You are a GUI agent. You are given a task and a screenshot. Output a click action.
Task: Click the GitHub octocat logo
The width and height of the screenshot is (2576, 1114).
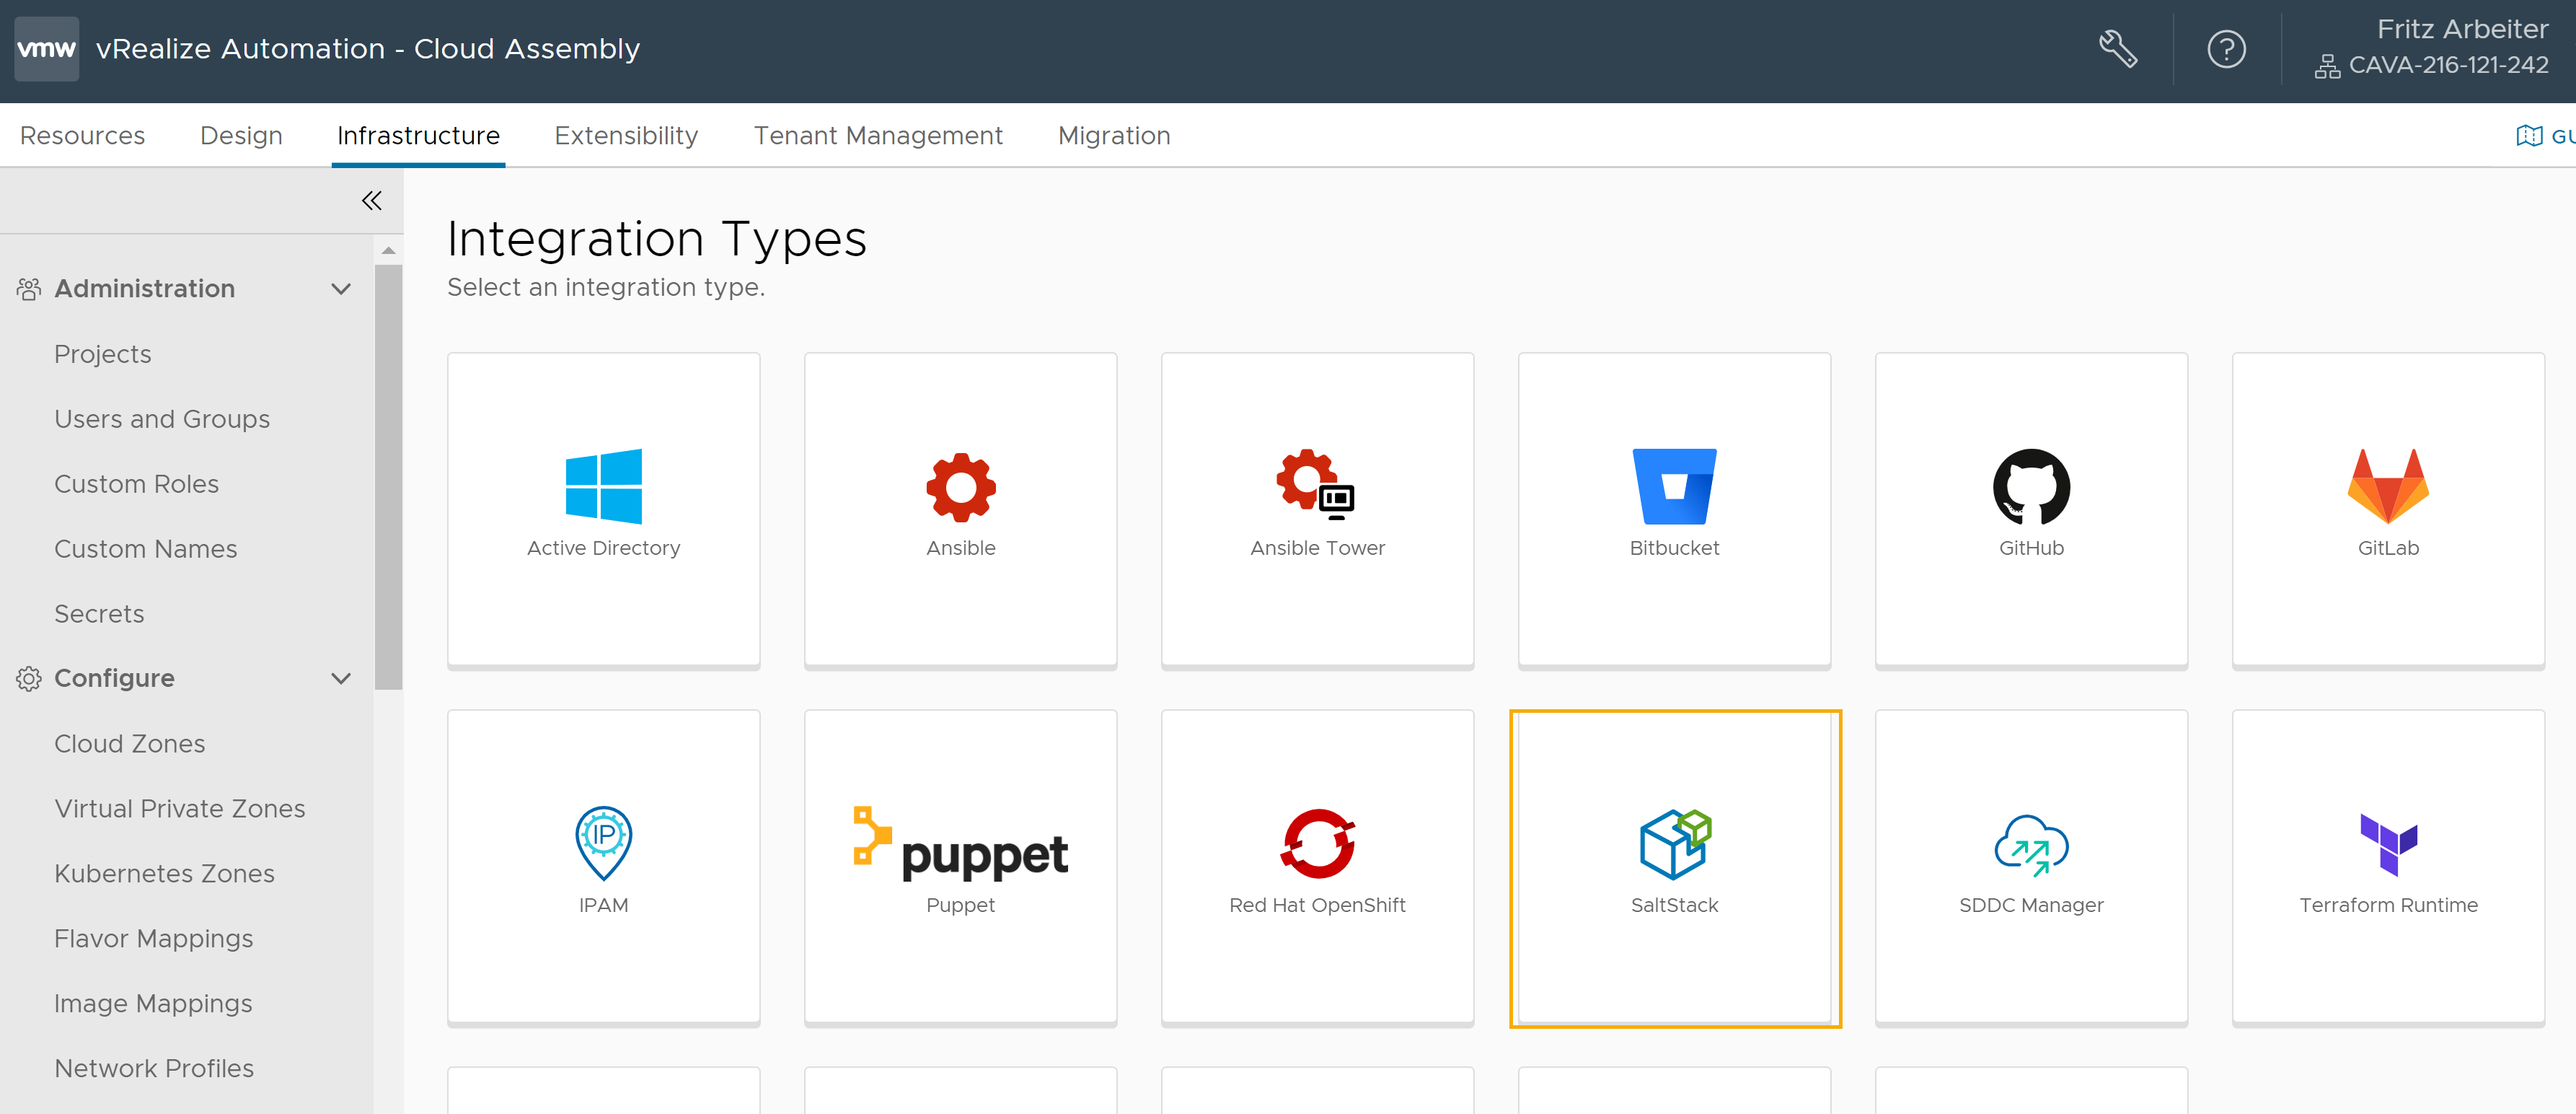tap(2032, 486)
